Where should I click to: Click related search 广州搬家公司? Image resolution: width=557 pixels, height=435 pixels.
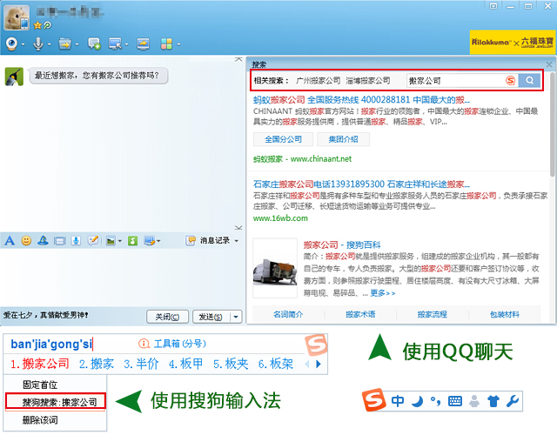point(319,81)
